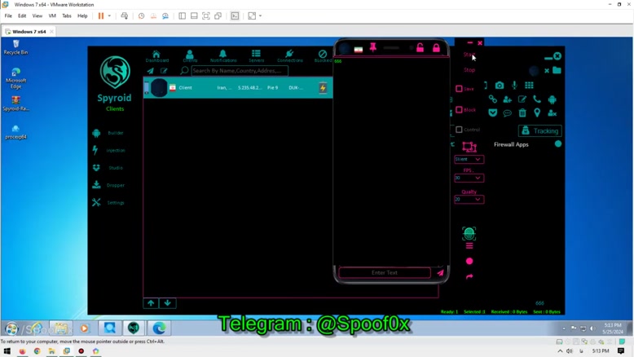Screen dimensions: 634x357
Task: Click the Connections plug icon
Action: [289, 54]
